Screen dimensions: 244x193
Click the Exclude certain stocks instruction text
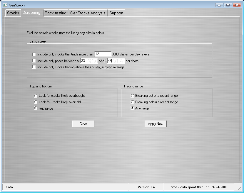tap(66, 33)
